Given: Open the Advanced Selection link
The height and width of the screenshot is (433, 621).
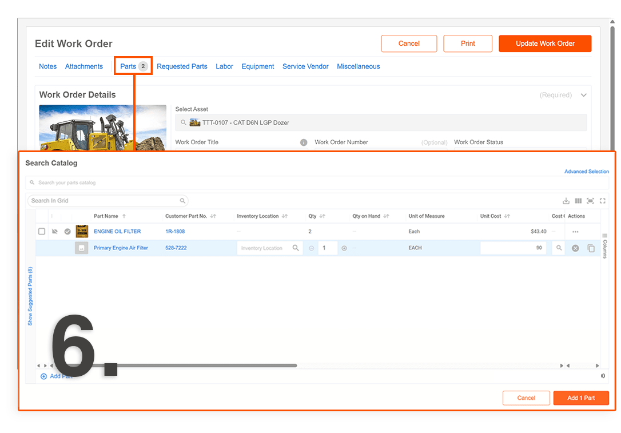Looking at the screenshot, I should pyautogui.click(x=586, y=172).
